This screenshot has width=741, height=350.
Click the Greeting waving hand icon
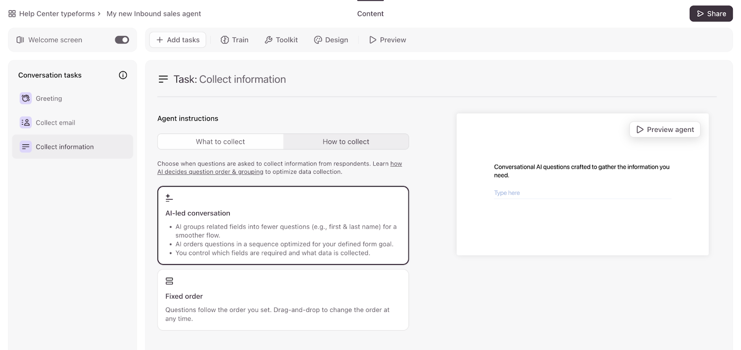[x=25, y=98]
